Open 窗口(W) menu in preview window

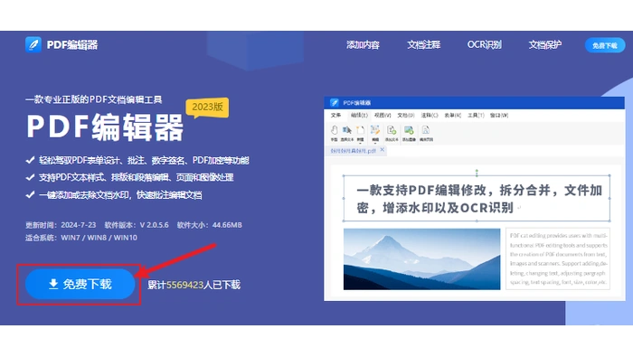click(499, 116)
